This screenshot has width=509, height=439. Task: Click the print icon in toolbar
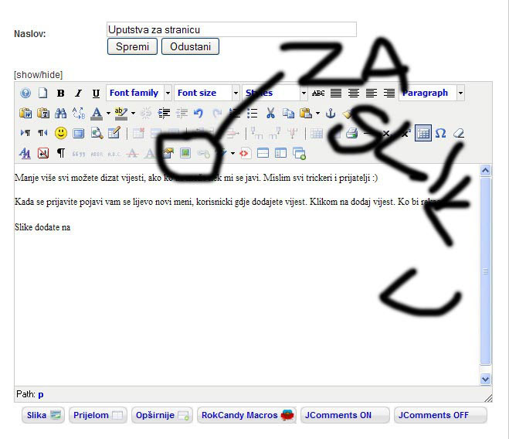pyautogui.click(x=352, y=133)
